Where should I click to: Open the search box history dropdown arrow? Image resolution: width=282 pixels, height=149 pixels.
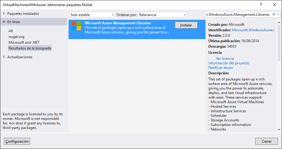[278, 15]
